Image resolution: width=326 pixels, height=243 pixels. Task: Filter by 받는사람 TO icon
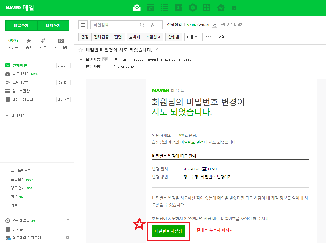coord(61,44)
